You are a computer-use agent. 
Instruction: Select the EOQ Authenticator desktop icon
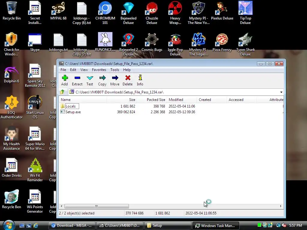click(12, 107)
